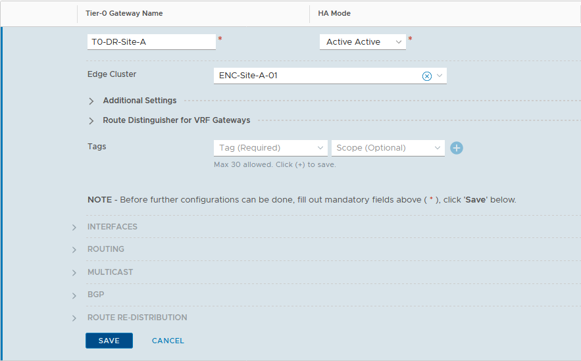Open the Edge Cluster dropdown arrow
The image size is (581, 361).
tap(440, 76)
